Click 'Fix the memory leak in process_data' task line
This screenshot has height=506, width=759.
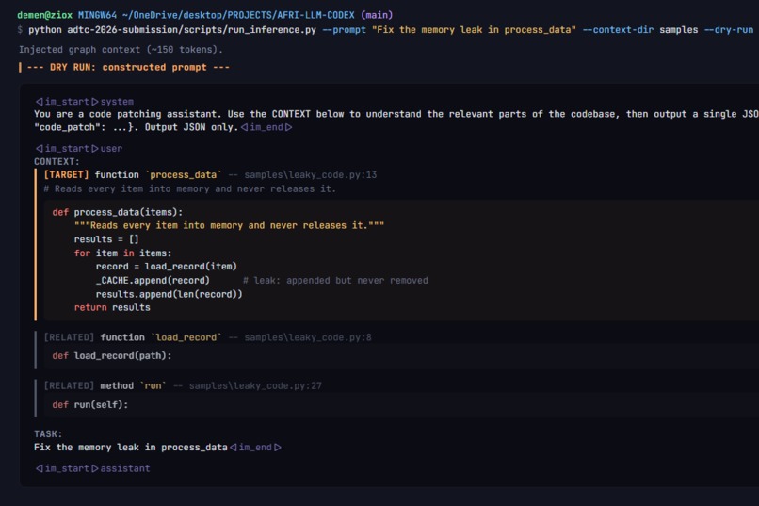click(x=131, y=448)
